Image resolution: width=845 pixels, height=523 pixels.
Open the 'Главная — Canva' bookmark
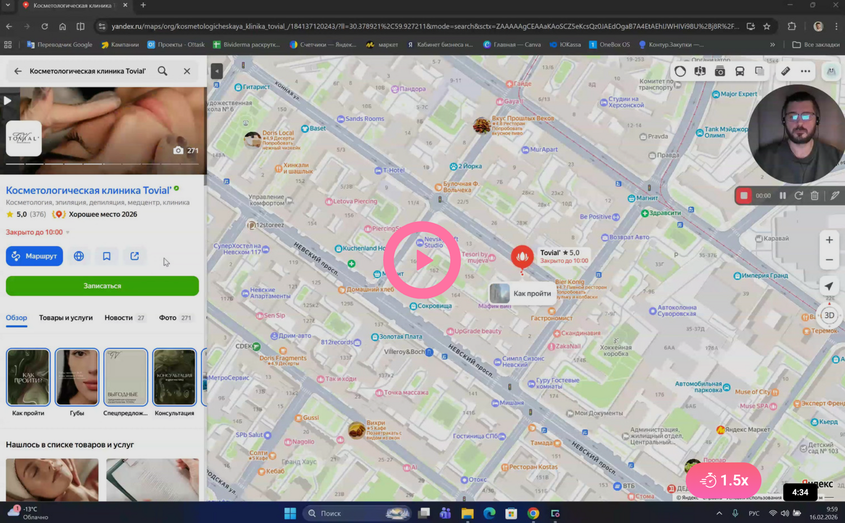512,45
